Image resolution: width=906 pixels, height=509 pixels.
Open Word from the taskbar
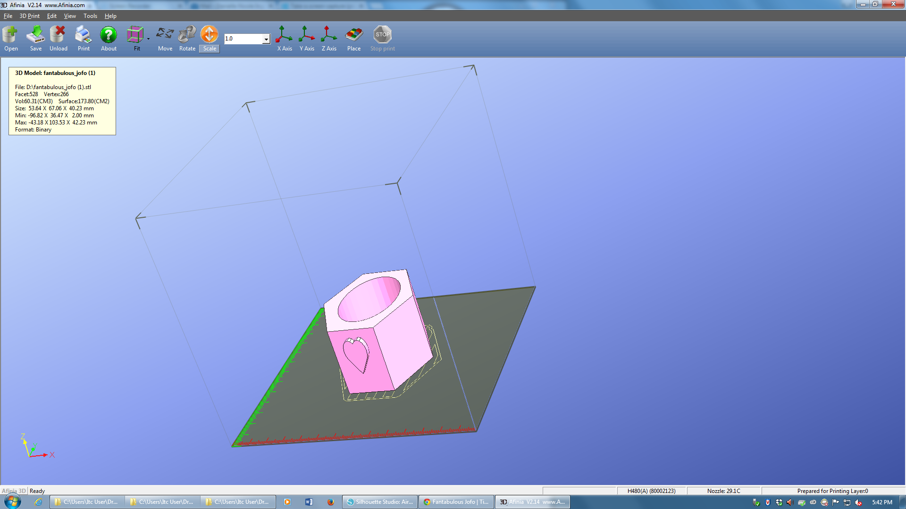[309, 502]
